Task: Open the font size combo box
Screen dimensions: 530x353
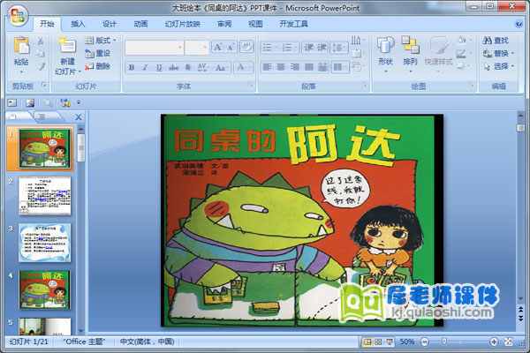Action: pos(197,48)
